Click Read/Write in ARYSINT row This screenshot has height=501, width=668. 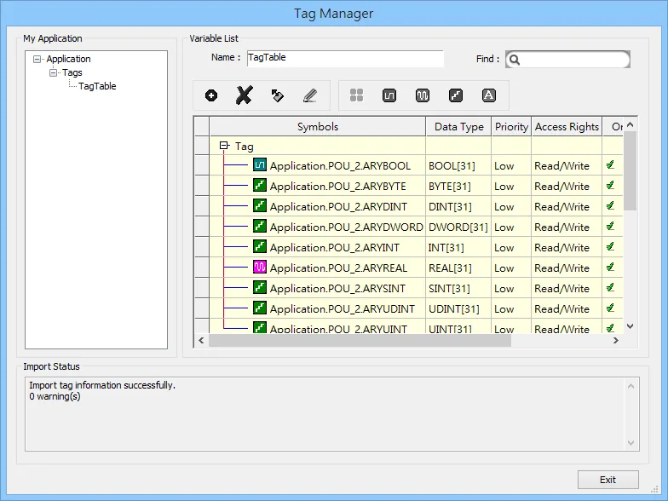(562, 288)
